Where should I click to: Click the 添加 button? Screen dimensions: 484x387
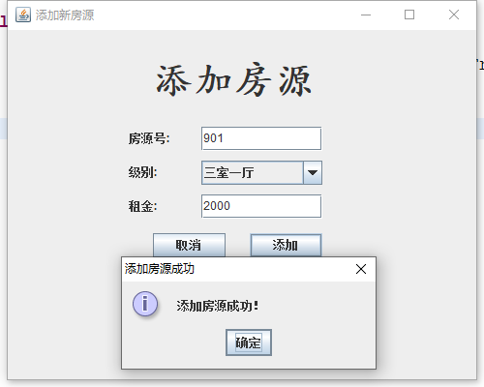(x=286, y=246)
